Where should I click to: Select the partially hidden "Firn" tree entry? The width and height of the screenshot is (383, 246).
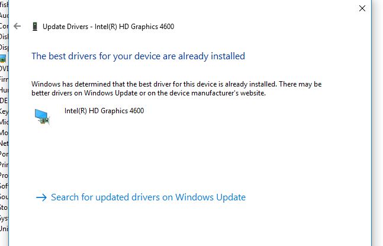coord(4,79)
